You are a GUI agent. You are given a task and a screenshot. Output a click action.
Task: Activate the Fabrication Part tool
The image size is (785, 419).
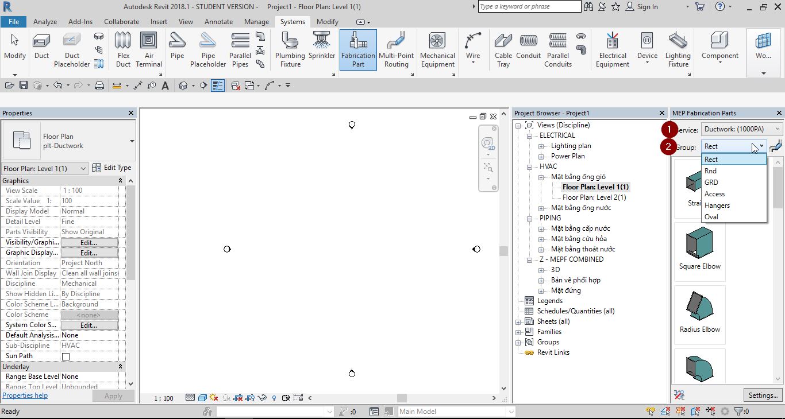tap(357, 50)
